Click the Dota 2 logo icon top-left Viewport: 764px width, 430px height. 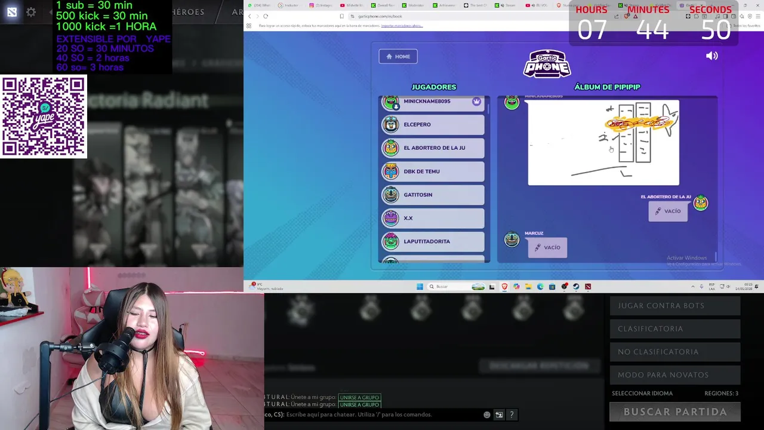tap(12, 12)
